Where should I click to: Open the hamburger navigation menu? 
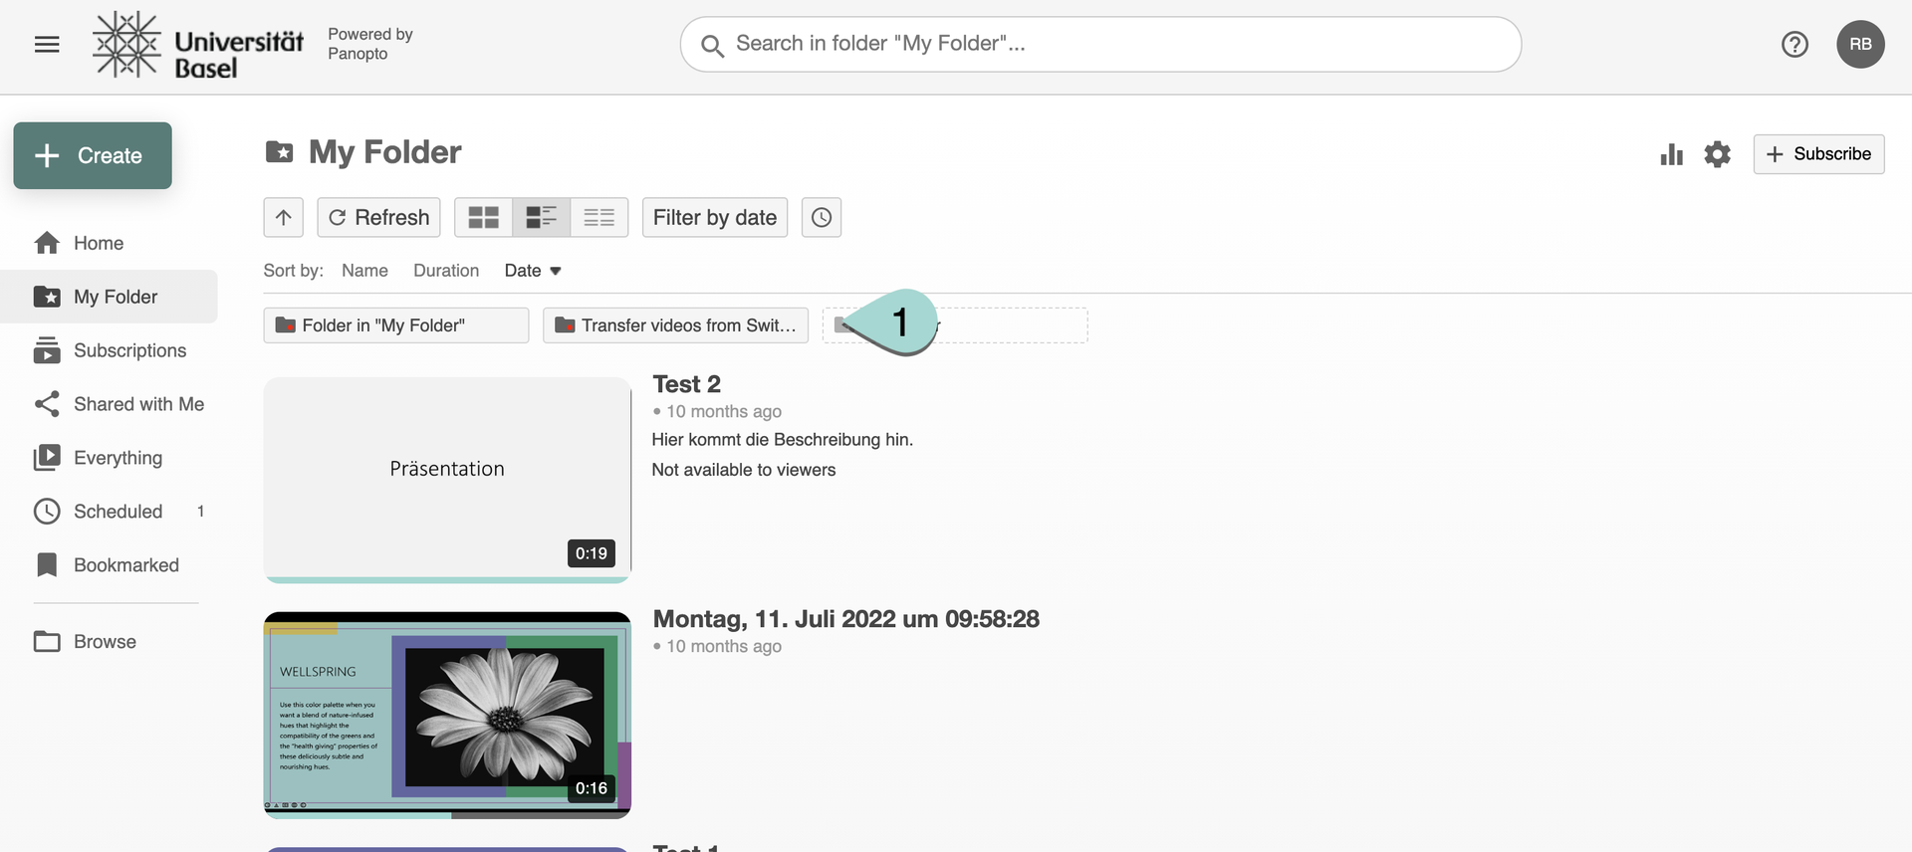pos(47,44)
